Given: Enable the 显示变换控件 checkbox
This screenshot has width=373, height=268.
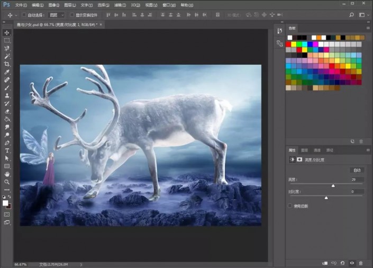Looking at the screenshot, I should [x=72, y=15].
